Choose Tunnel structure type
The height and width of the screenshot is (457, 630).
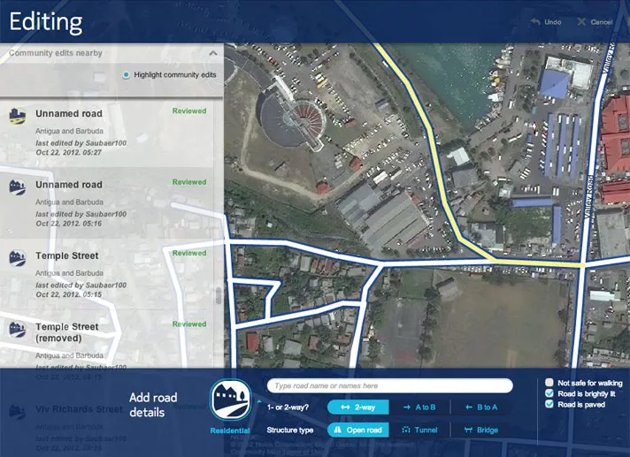(419, 430)
